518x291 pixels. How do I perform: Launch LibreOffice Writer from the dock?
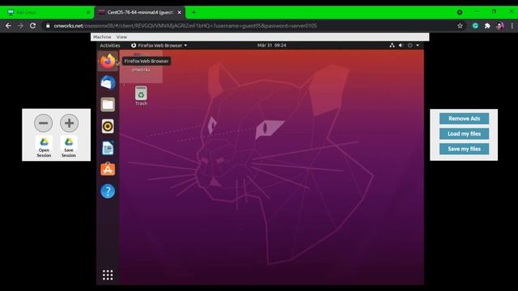(x=108, y=148)
